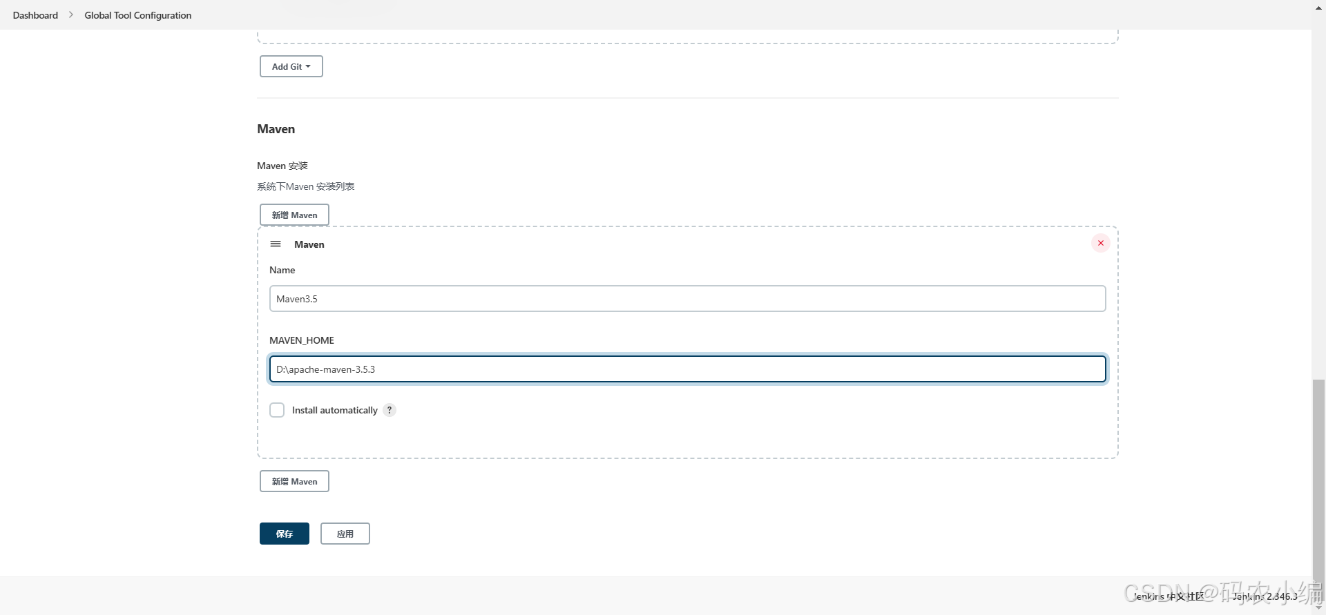Screen dimensions: 1326x615
Task: Click the upper 新增 Maven button
Action: (x=294, y=215)
